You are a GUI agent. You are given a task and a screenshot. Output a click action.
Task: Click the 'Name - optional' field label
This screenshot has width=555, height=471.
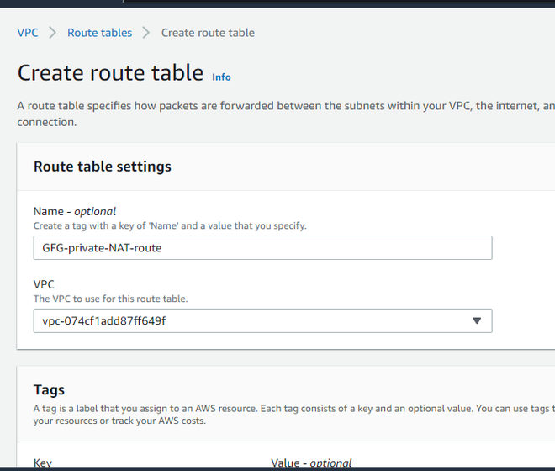coord(75,211)
